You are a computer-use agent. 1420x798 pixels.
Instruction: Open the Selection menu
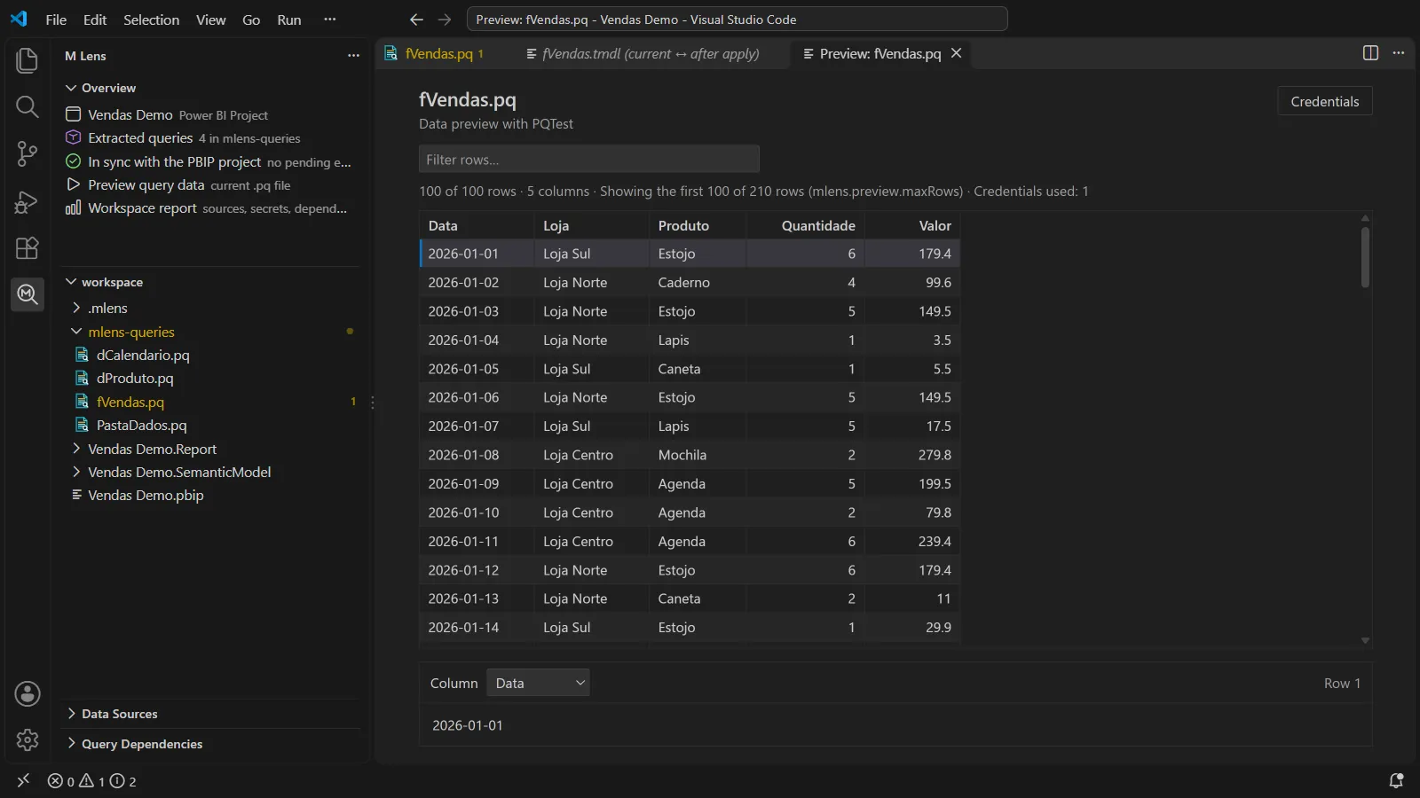(x=151, y=20)
